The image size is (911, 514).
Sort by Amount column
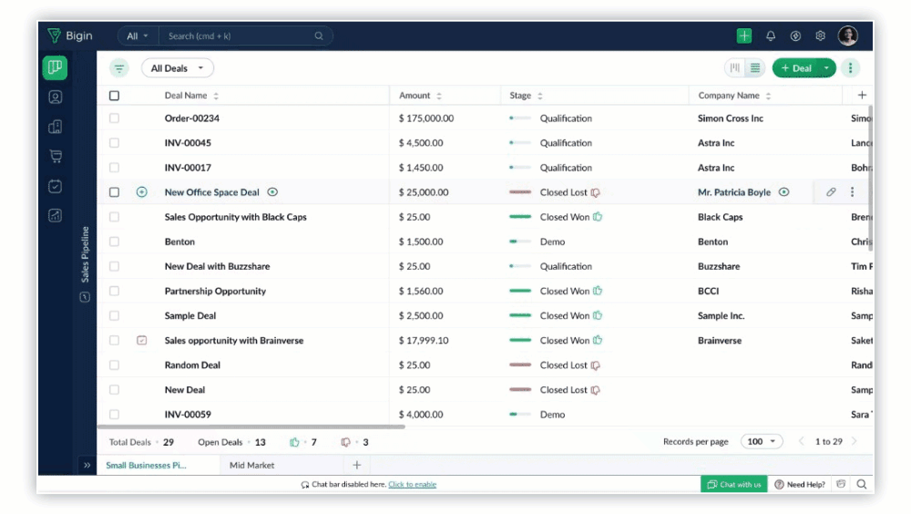[439, 96]
